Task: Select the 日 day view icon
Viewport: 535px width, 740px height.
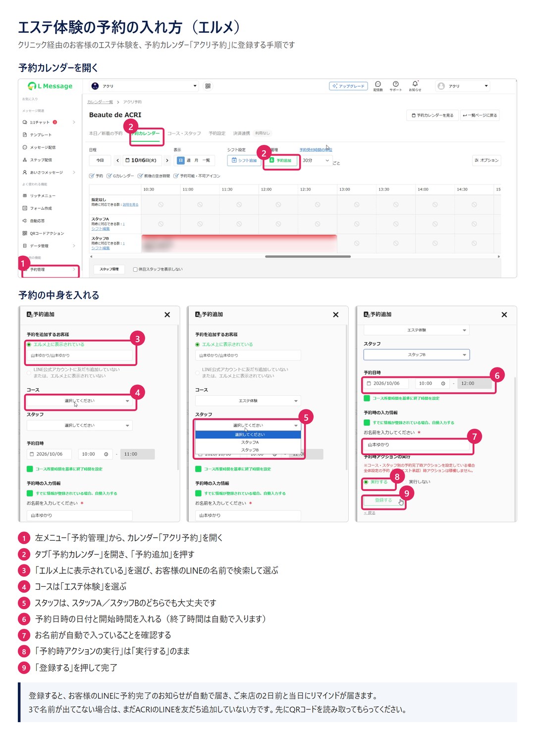Action: pos(180,160)
